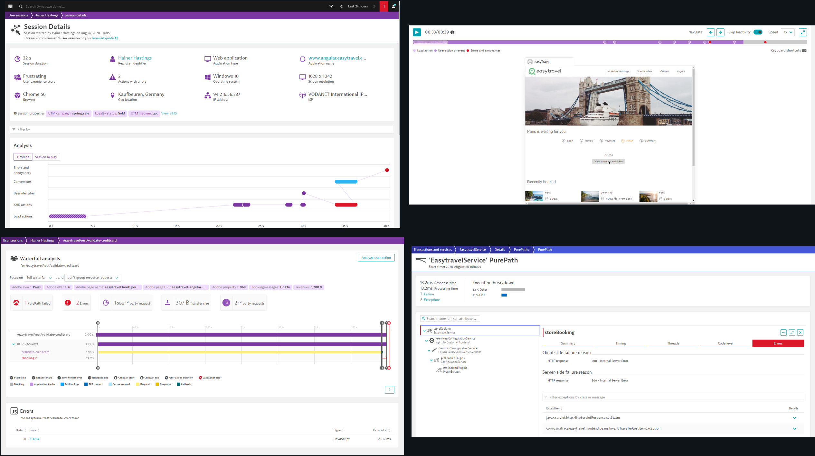The width and height of the screenshot is (815, 456).
Task: Expand the storeBooking details panel to fullscreen
Action: [792, 332]
